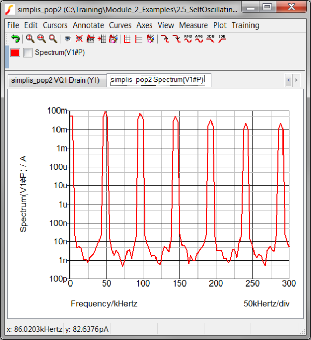Open the Curves menu
The image size is (311, 340).
point(120,25)
